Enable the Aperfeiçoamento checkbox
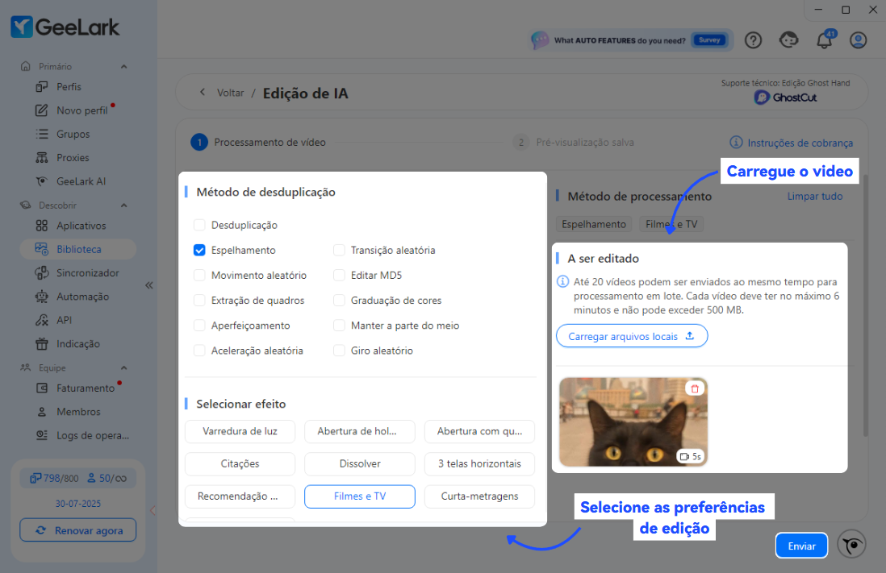 199,326
